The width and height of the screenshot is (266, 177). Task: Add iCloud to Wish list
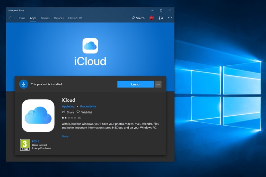[x=84, y=112]
